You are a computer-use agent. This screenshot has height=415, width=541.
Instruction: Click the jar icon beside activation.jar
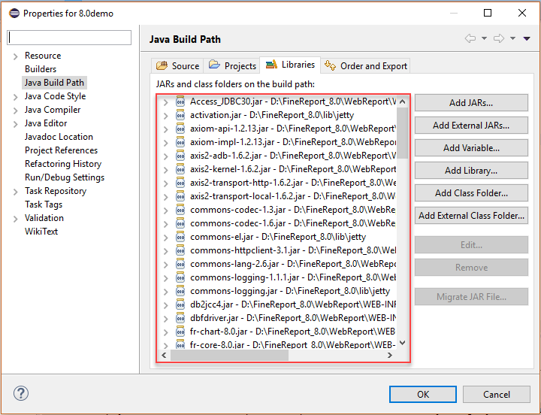tap(180, 115)
